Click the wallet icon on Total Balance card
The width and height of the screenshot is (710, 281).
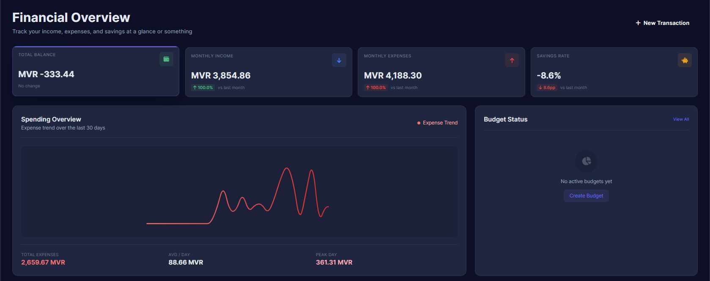pos(166,59)
